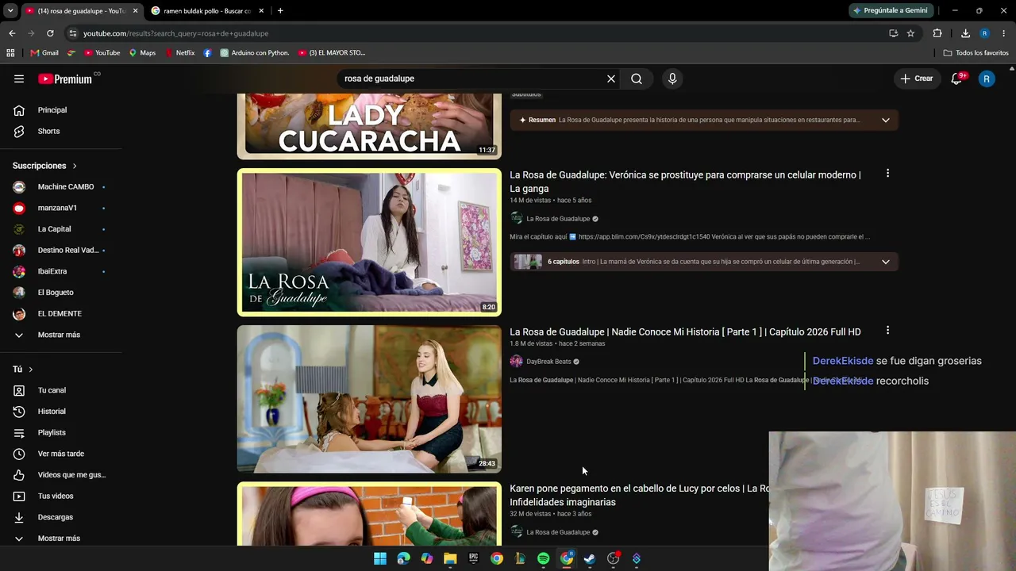The image size is (1016, 571).
Task: Click Pregúntale a Gemini button
Action: click(x=891, y=10)
